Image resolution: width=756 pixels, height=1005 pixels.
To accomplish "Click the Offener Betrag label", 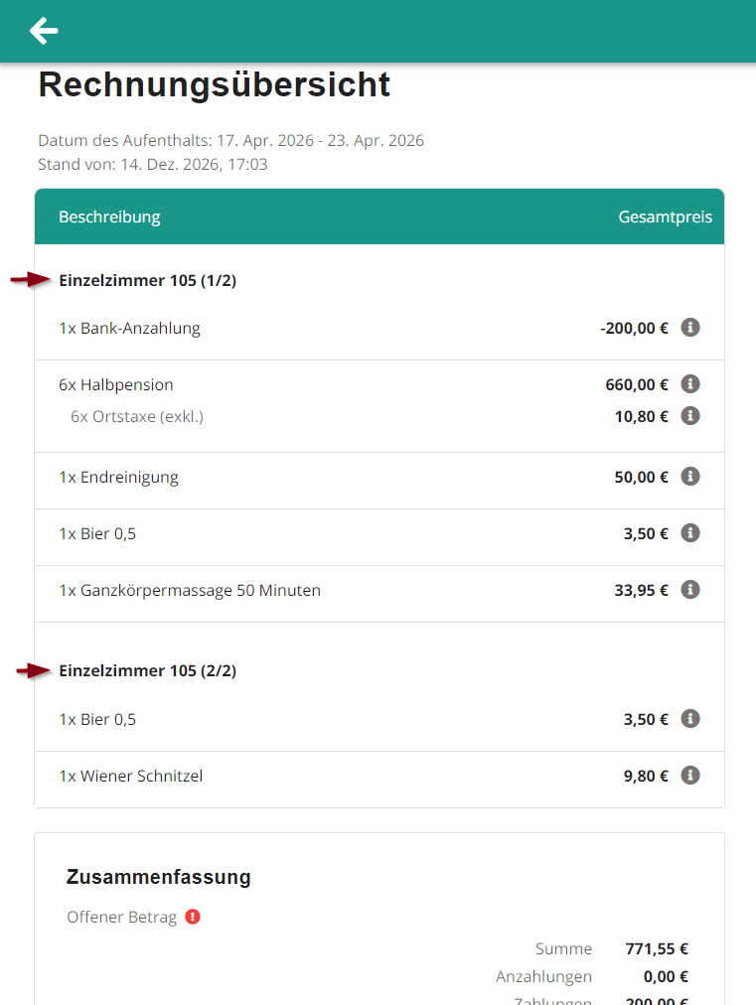I will point(122,917).
